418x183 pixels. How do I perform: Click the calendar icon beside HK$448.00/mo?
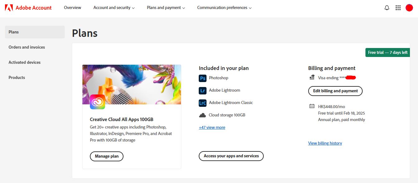pyautogui.click(x=312, y=106)
